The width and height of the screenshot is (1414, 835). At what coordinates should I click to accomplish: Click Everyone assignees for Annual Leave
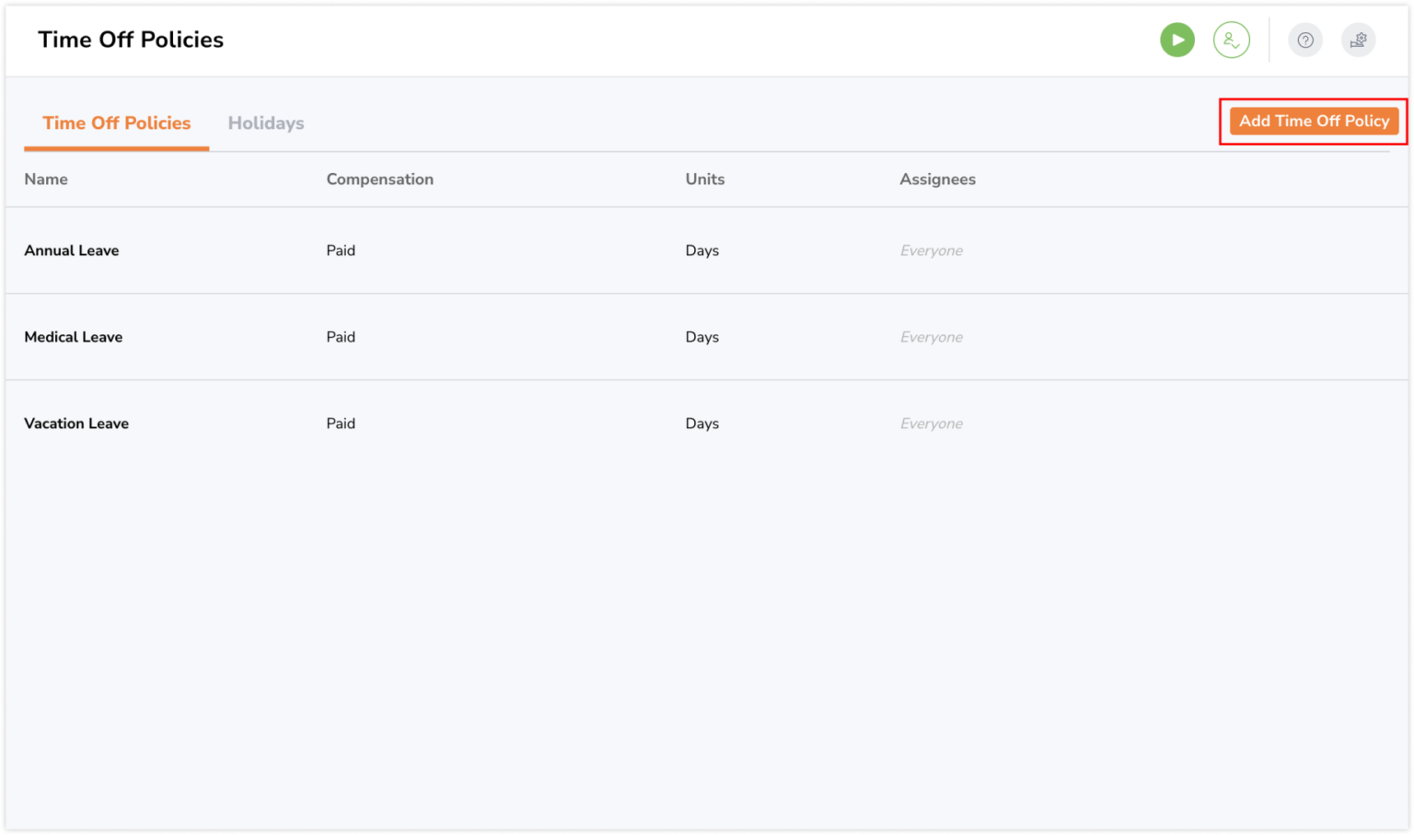click(x=931, y=250)
